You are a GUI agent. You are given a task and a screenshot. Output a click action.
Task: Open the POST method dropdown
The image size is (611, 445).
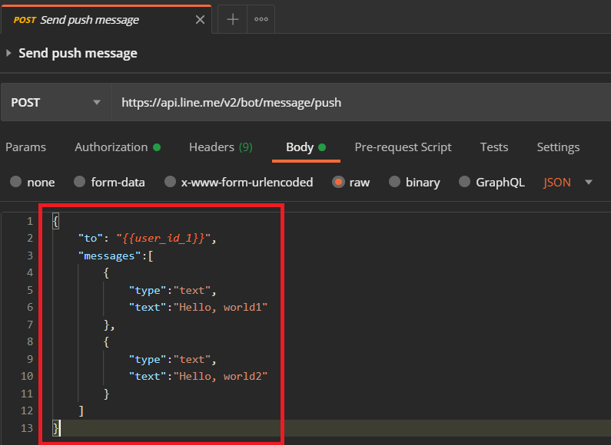(x=56, y=102)
